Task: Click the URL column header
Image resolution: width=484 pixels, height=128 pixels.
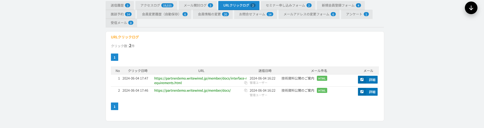Action: [201, 71]
